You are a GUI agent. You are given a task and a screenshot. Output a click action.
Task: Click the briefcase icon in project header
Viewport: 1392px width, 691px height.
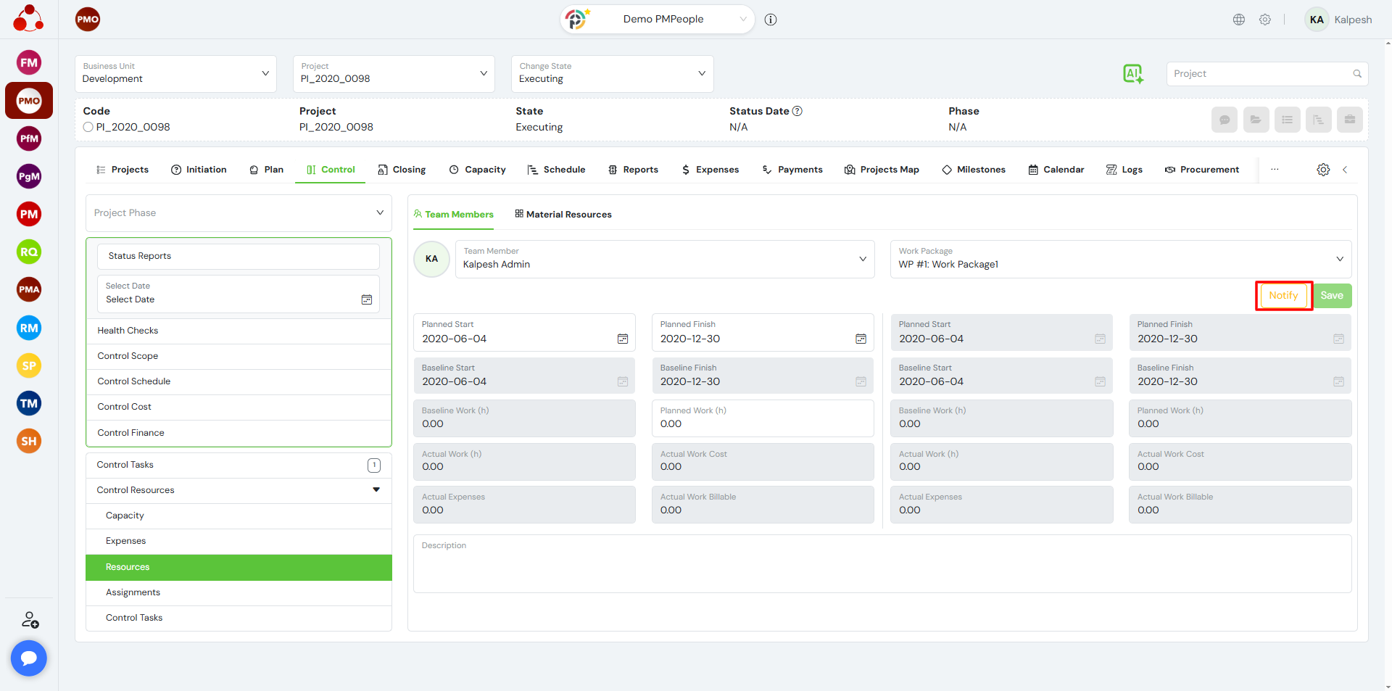[x=1349, y=120]
